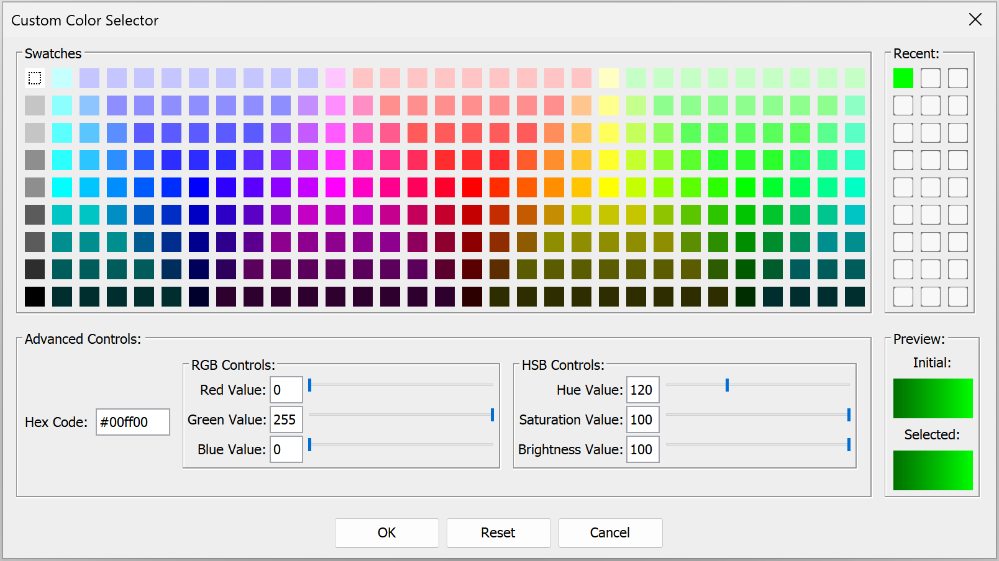Click the Selected green preview box
The width and height of the screenshot is (999, 561).
click(x=933, y=470)
